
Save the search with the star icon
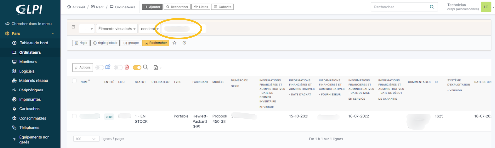point(174,43)
